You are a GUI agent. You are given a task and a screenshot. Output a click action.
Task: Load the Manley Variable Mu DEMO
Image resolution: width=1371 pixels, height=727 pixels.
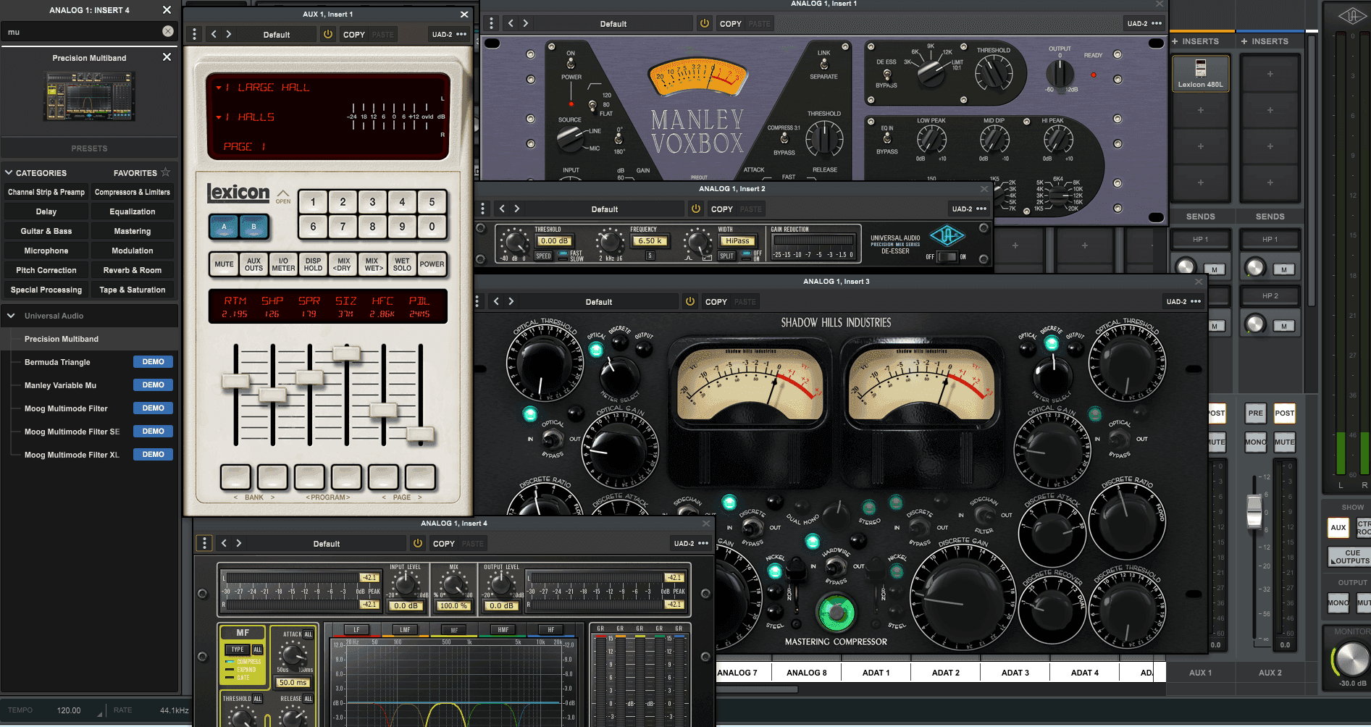click(153, 384)
